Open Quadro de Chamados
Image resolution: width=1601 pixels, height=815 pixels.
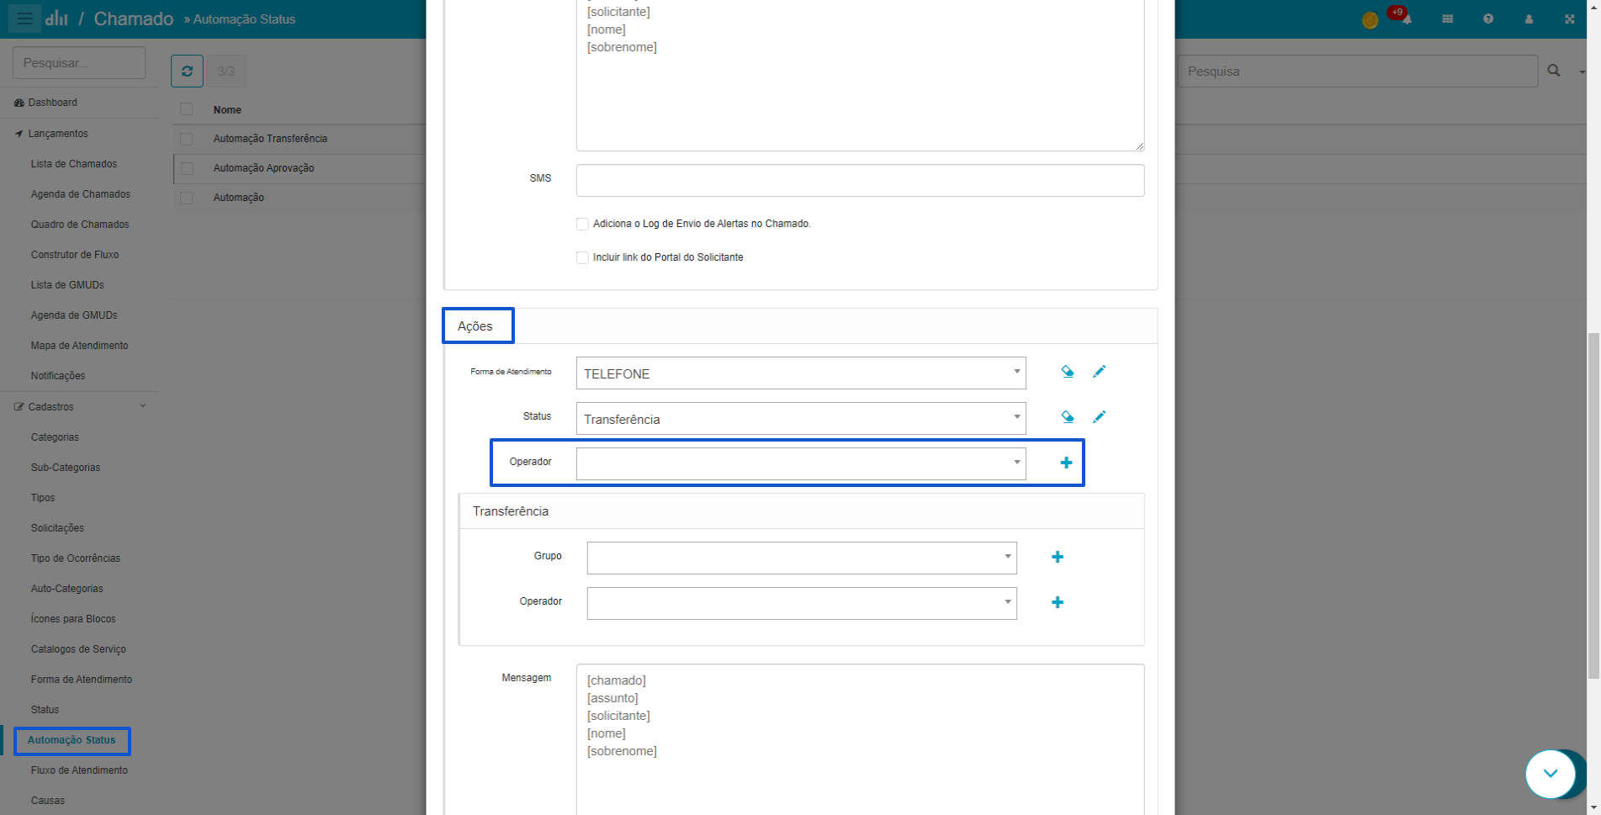[80, 225]
